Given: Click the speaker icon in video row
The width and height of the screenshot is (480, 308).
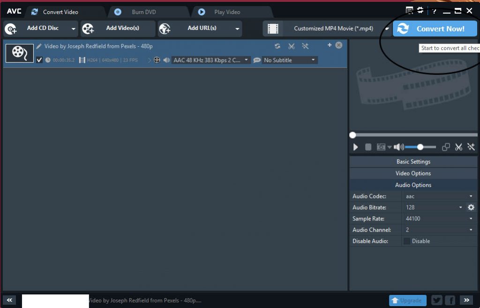Looking at the screenshot, I should (x=166, y=60).
